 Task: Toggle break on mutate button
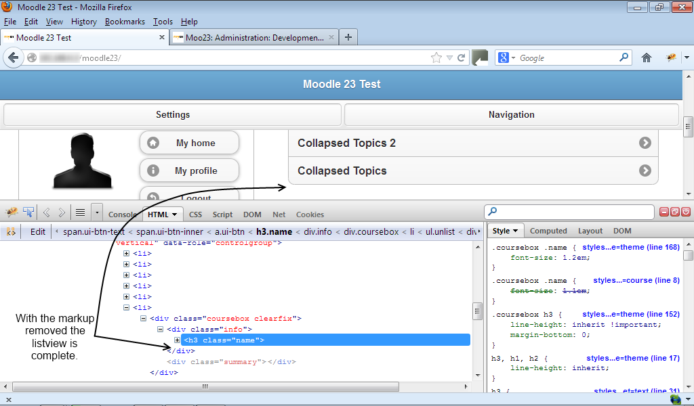(x=11, y=231)
